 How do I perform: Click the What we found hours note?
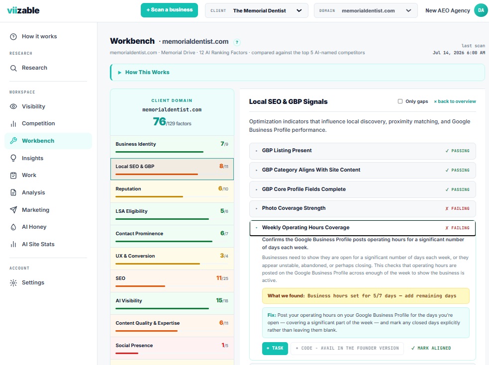click(x=366, y=296)
